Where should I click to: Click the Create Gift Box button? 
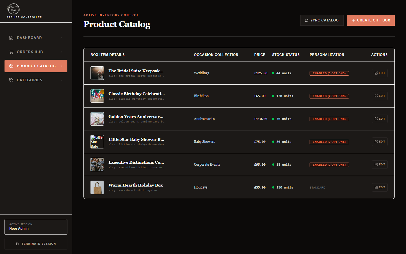click(371, 20)
